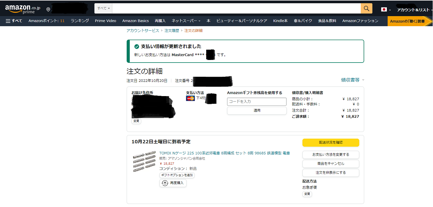Click the ご請求額 ¥ 18,827 total
Viewport: 433px width, 207px height.
[x=325, y=117]
